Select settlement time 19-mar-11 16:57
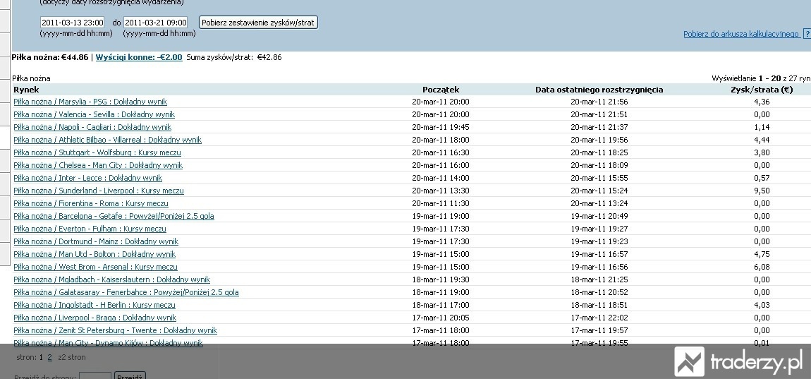Screen dimensions: 811x379 599,254
